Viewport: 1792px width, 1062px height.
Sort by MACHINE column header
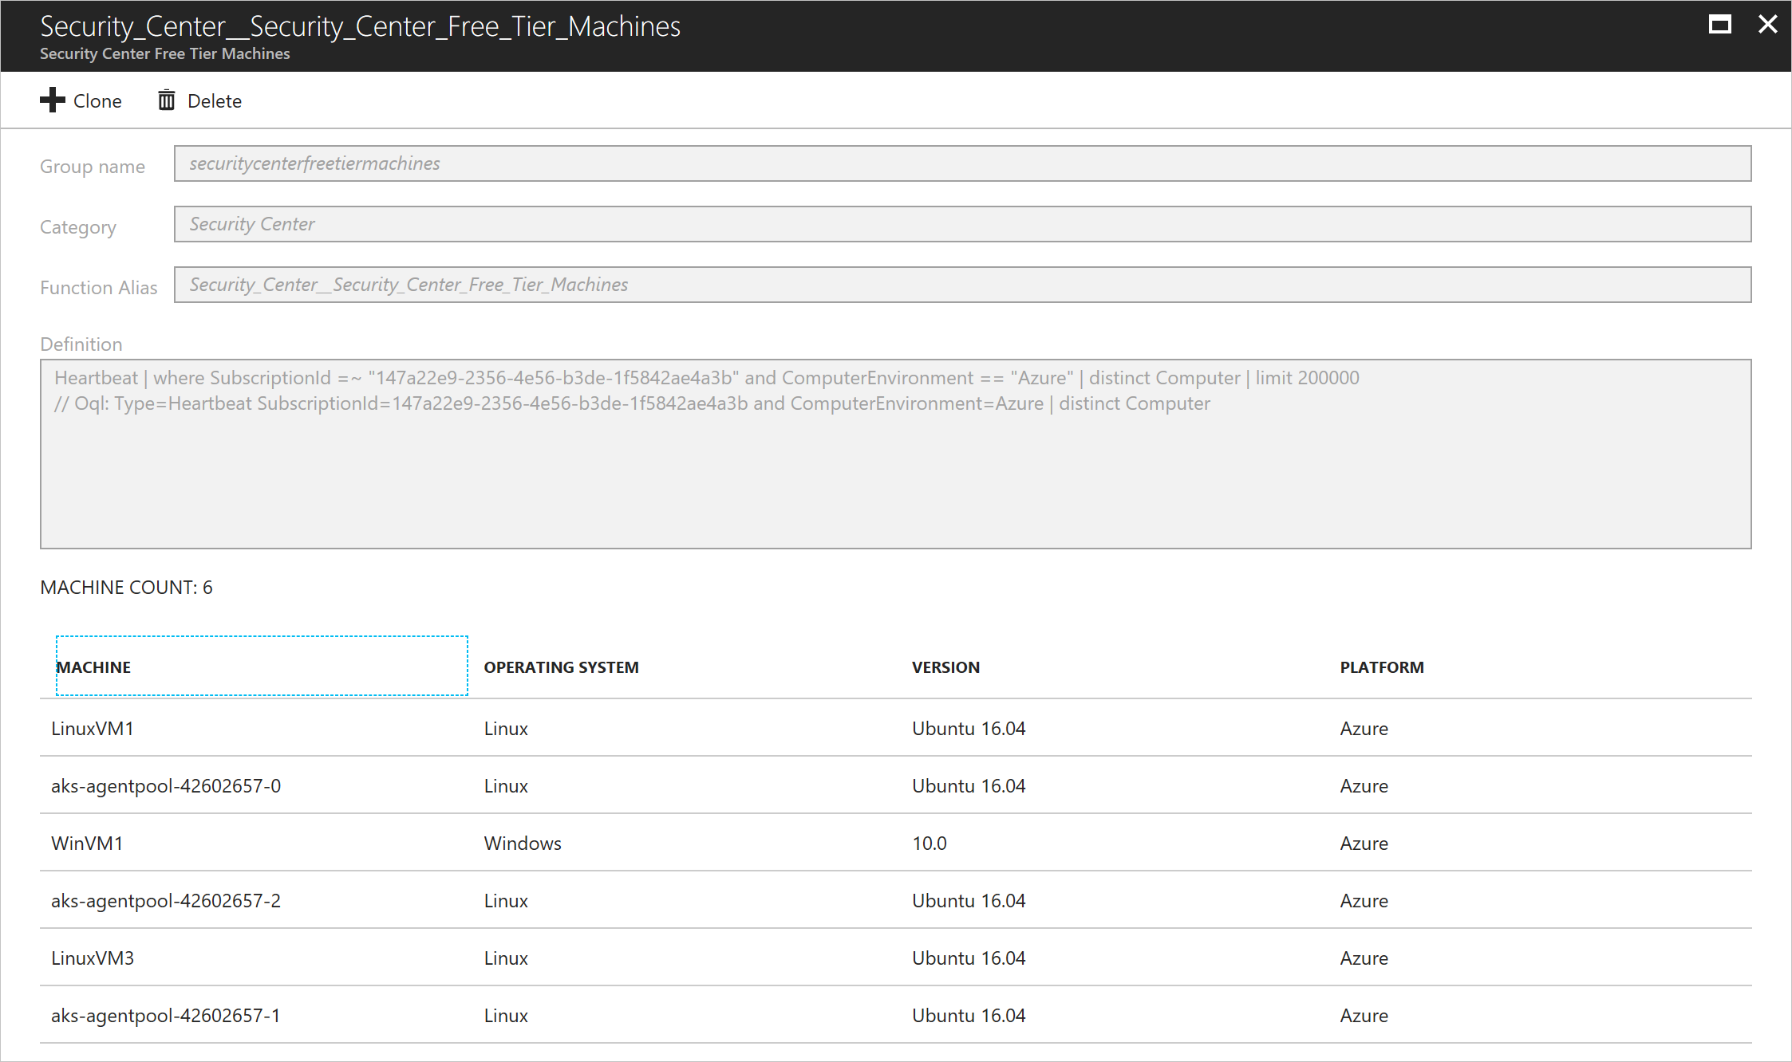click(x=94, y=667)
